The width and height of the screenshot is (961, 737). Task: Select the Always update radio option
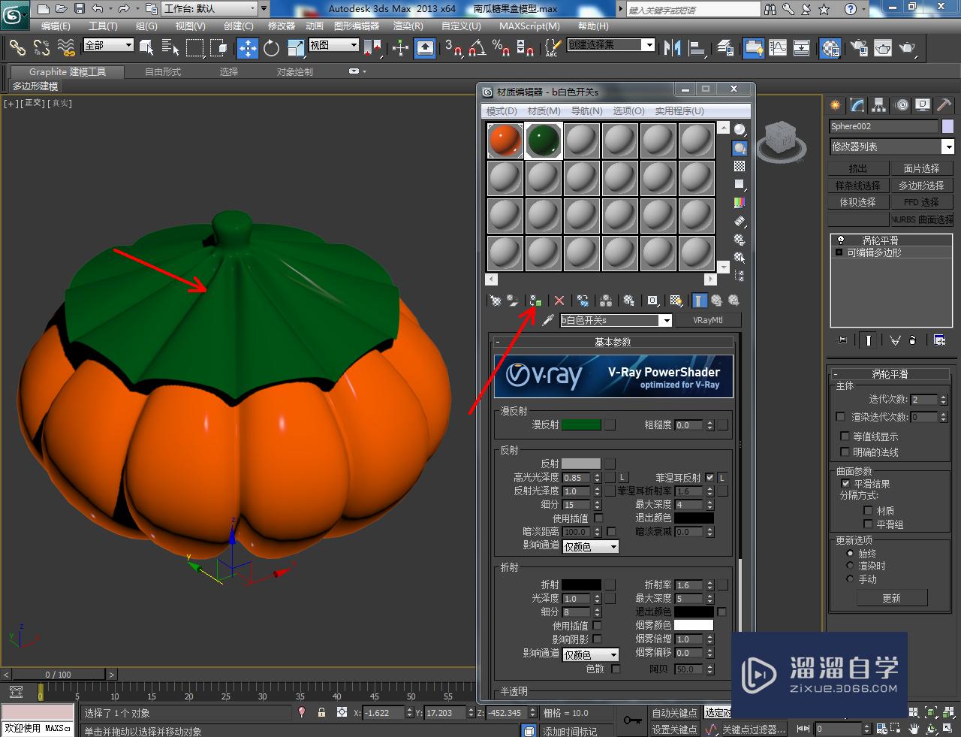coord(851,553)
